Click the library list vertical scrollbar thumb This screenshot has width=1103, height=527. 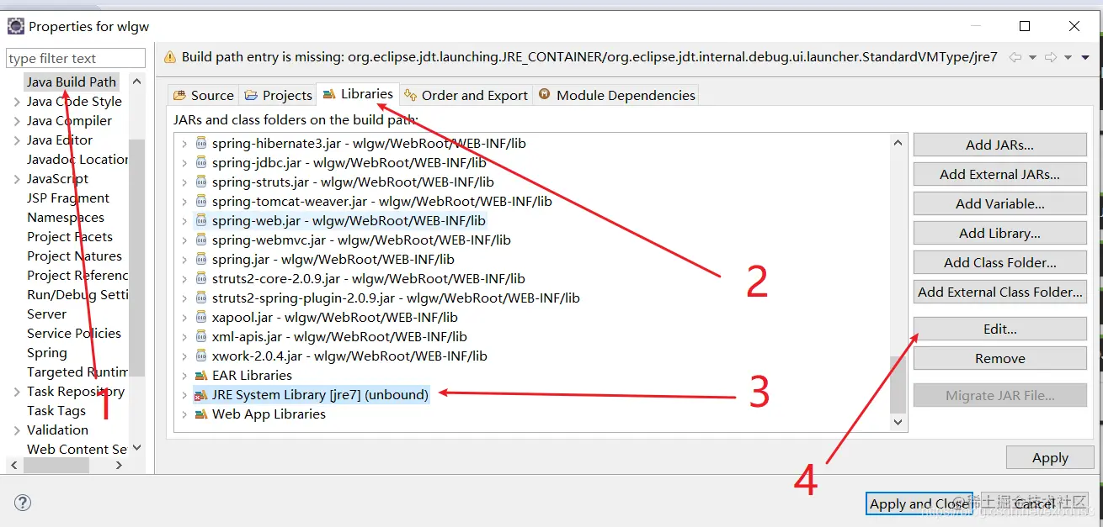pyautogui.click(x=898, y=384)
